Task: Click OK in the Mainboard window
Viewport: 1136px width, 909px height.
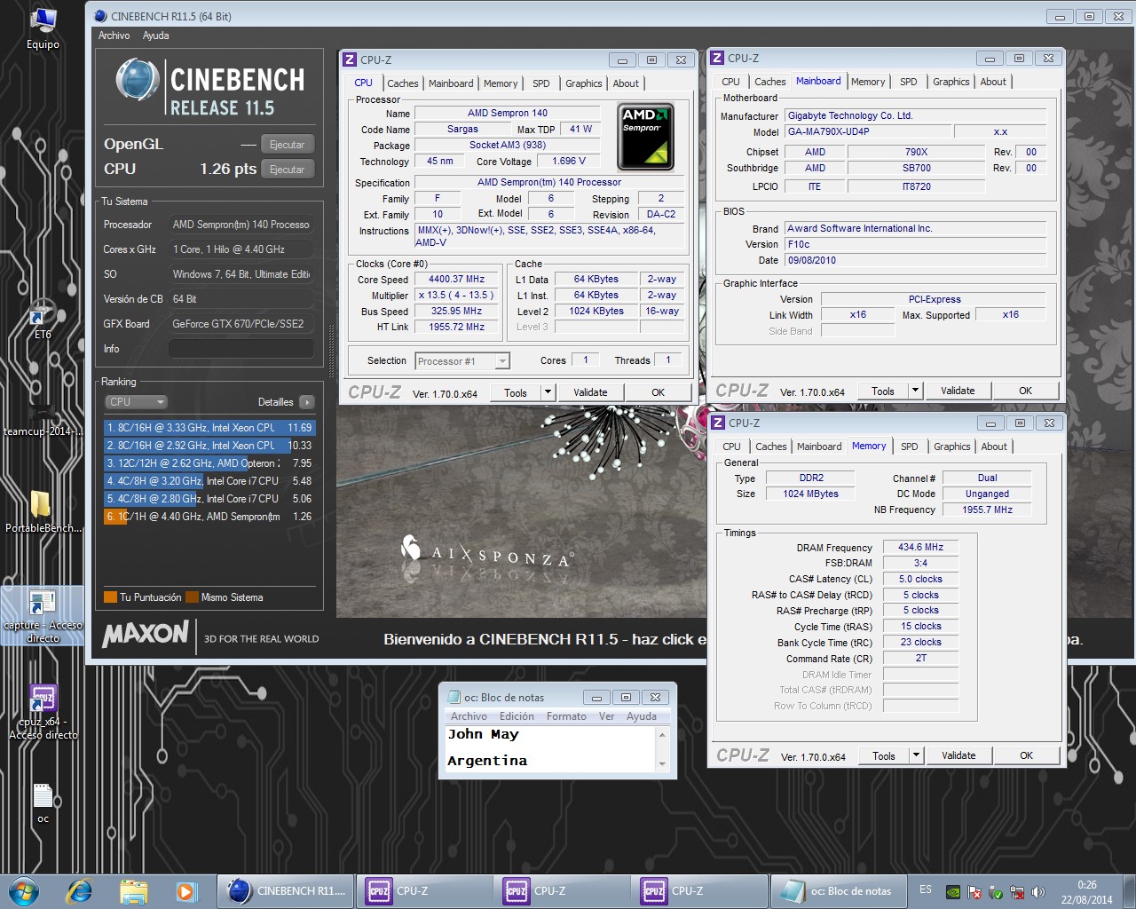Action: coord(1025,391)
